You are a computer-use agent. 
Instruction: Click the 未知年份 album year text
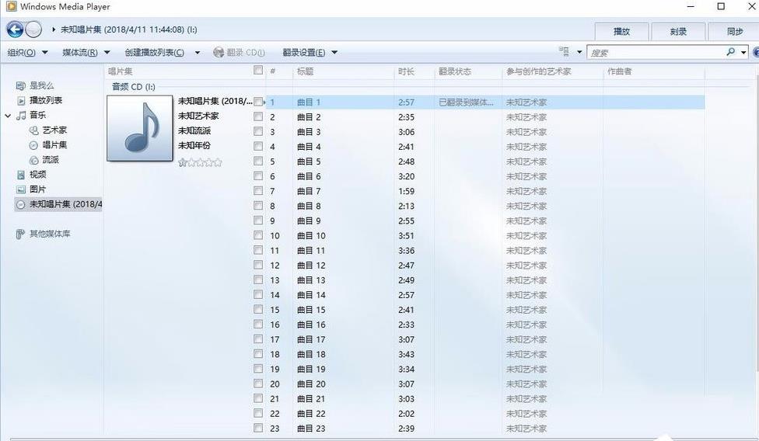(194, 145)
